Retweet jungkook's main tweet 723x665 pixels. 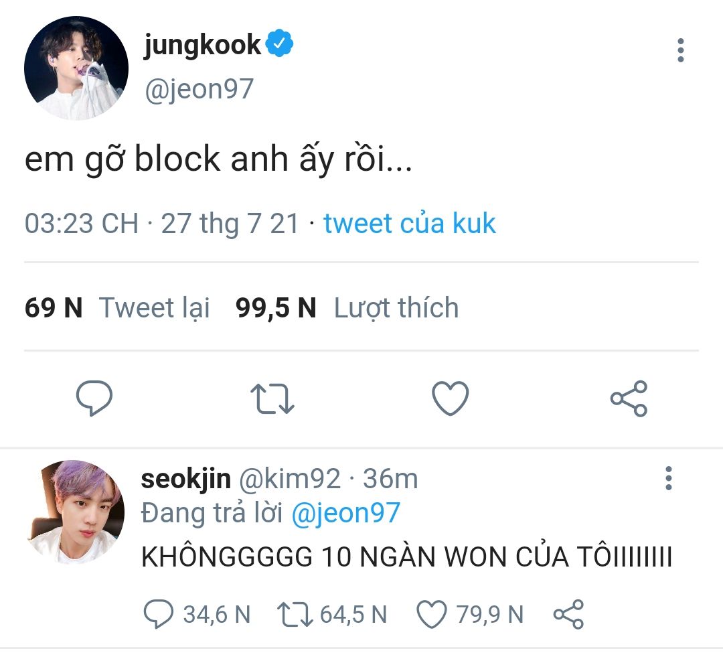pyautogui.click(x=272, y=399)
